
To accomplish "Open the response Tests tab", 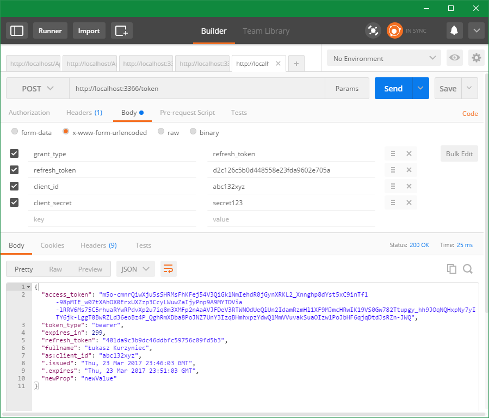I will click(x=144, y=245).
